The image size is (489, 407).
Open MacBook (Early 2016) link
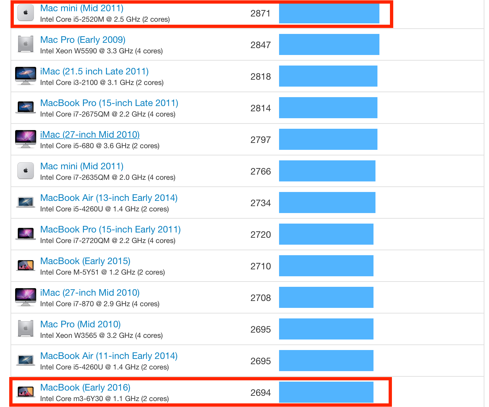[85, 388]
